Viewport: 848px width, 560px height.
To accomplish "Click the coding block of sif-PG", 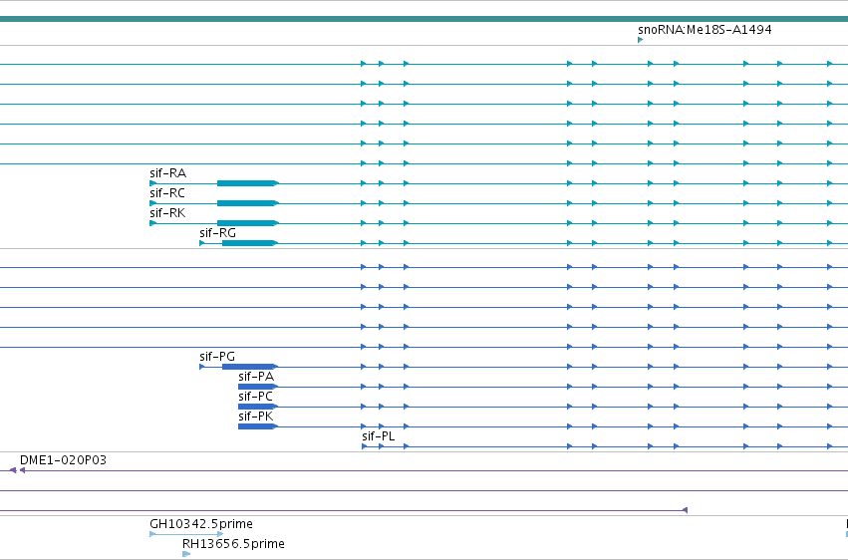I will tap(249, 367).
